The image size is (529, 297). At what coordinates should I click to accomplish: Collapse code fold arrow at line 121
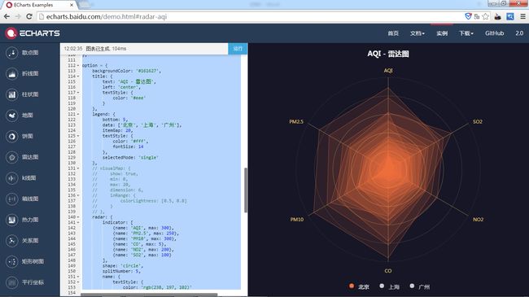(78, 114)
